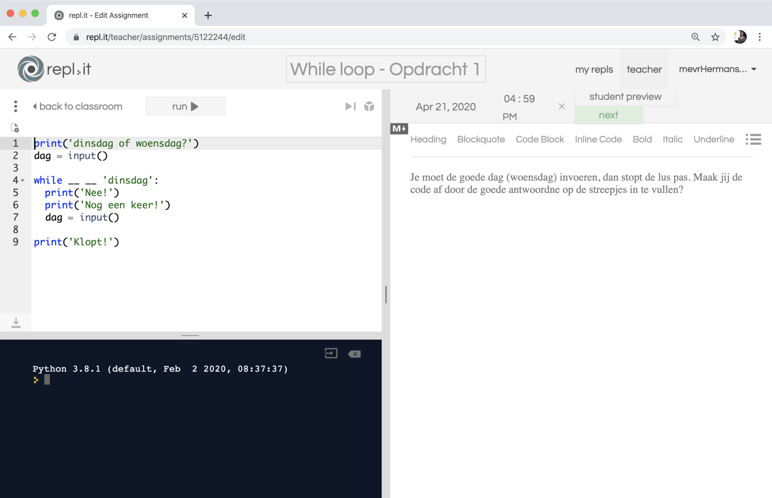The image size is (772, 498).
Task: Clear the due date with the X
Action: (x=561, y=107)
